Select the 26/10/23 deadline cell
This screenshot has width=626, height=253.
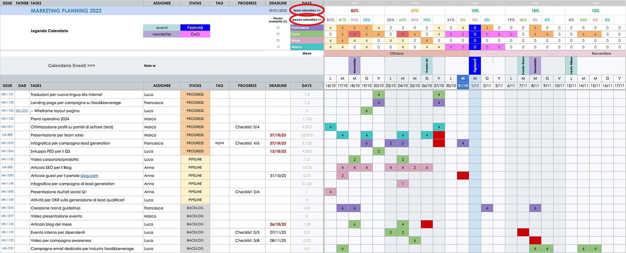click(x=278, y=224)
